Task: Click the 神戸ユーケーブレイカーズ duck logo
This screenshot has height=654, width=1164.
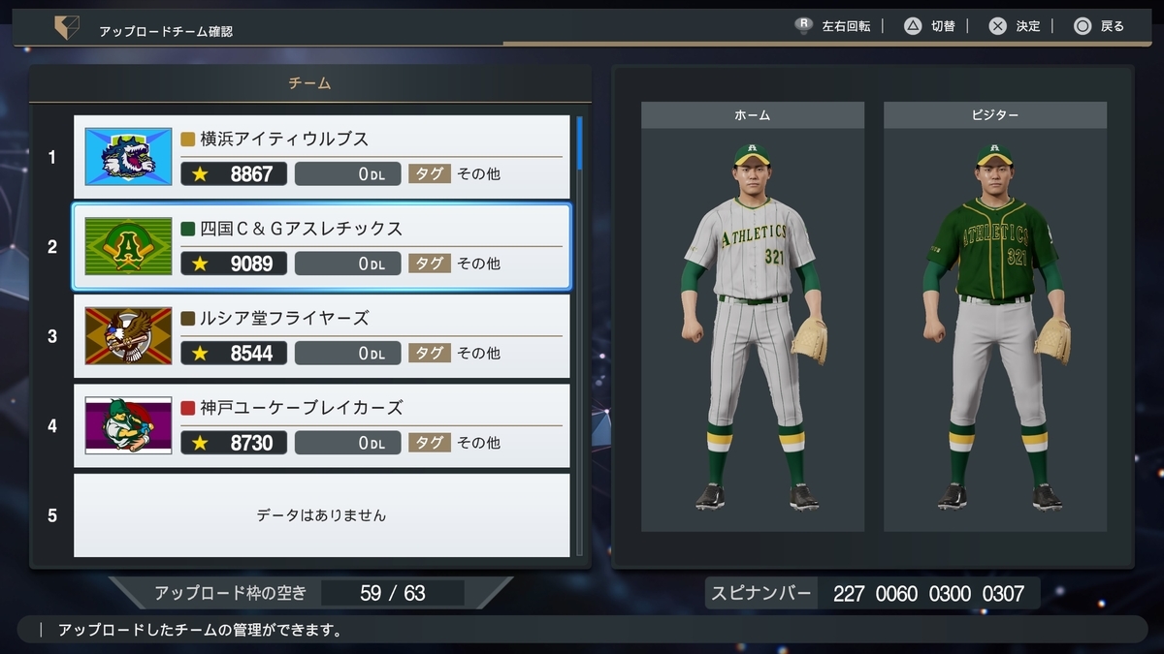Action: point(128,425)
